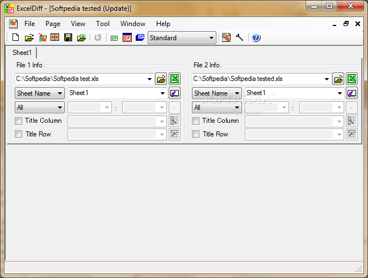Click the folder with Excel sheet toolbar icon
Image resolution: width=368 pixels, height=278 pixels.
point(81,37)
